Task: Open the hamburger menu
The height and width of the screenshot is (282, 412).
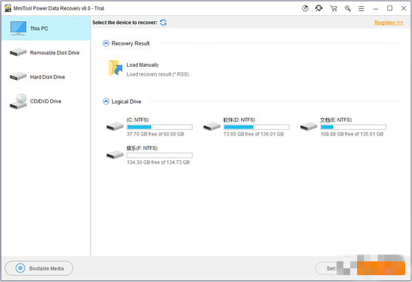Action: 361,8
